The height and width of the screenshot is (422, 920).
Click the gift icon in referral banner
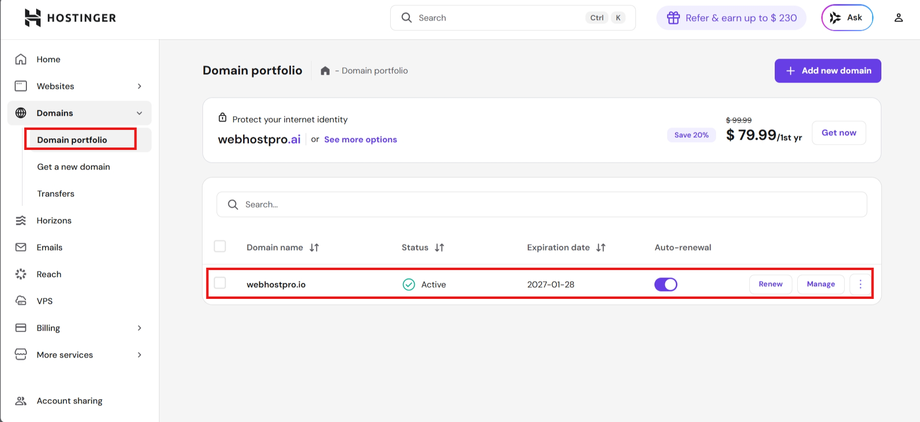tap(673, 18)
